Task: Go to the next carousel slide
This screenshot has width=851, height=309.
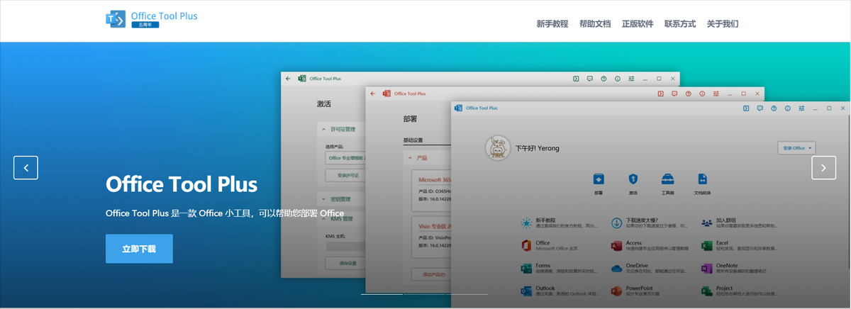Action: (x=823, y=168)
